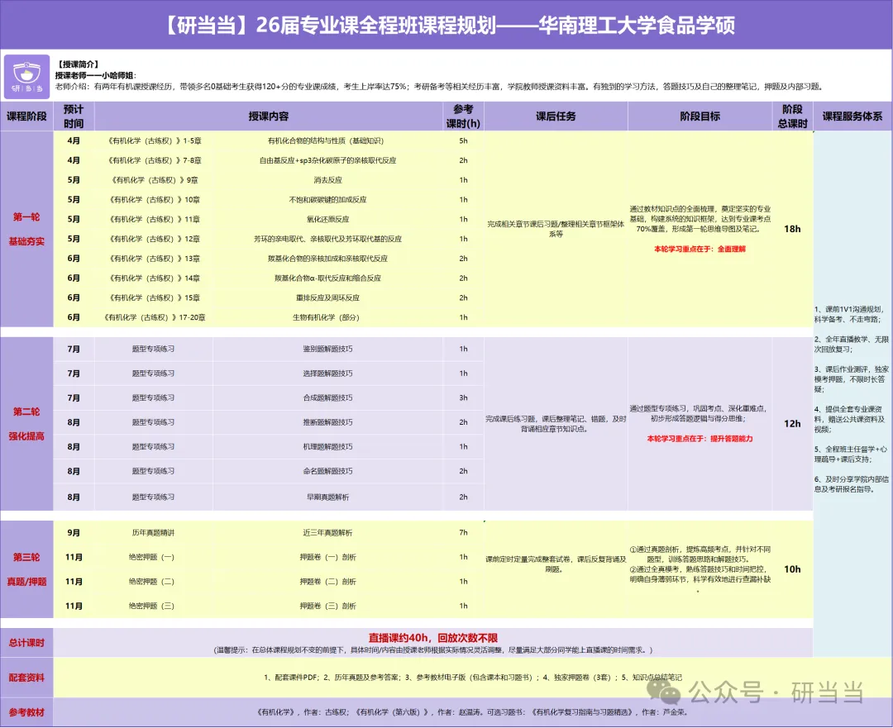893x728 pixels.
Task: Select service item 1、课前1V1沟通规划
Action: [849, 314]
